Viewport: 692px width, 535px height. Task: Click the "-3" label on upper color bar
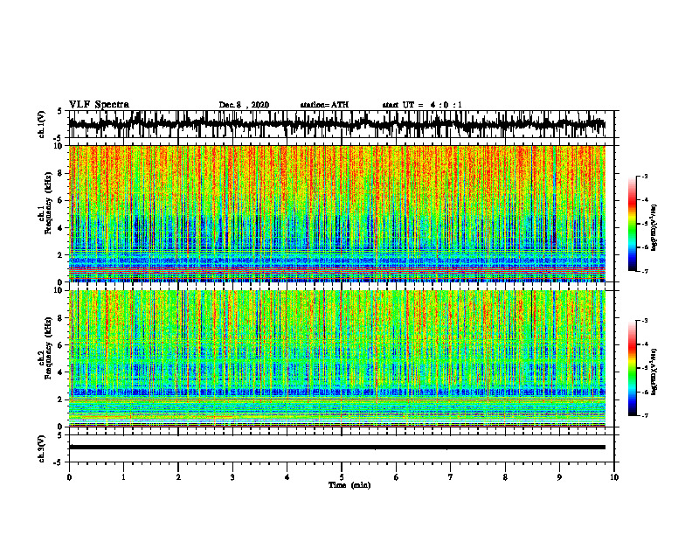point(644,176)
